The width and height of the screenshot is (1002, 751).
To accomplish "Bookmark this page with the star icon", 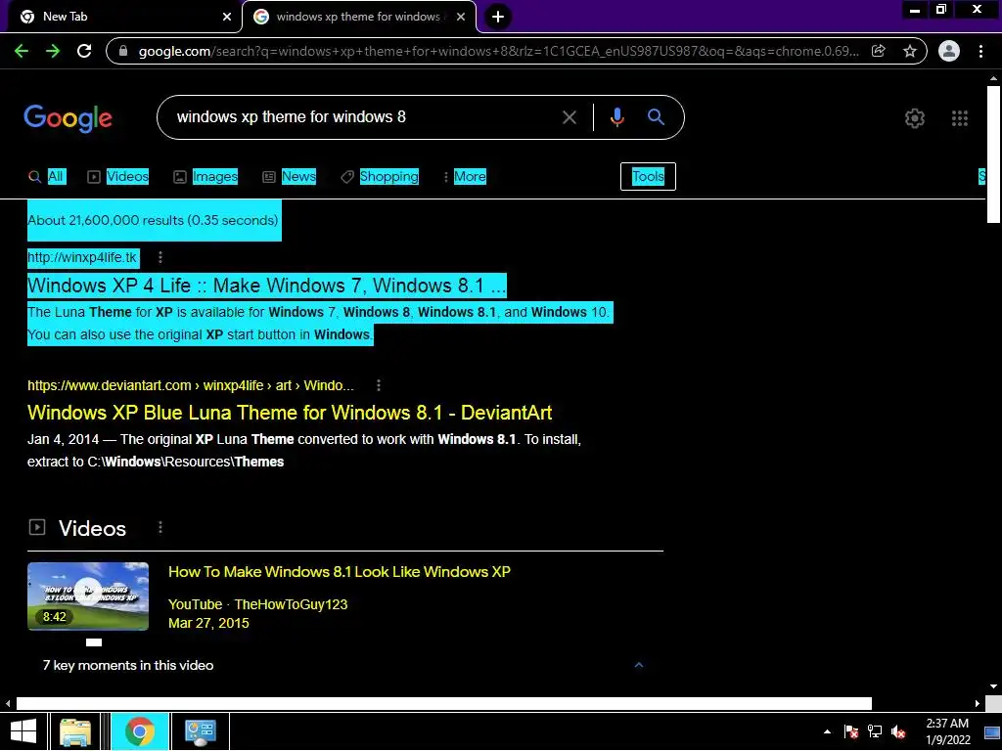I will pos(910,51).
